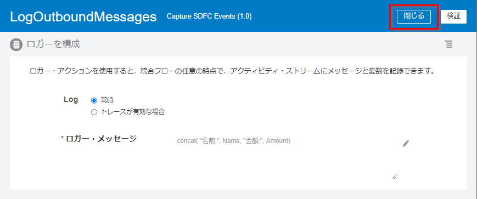
Task: Click the "名前:" string in the expression
Action: coord(210,141)
